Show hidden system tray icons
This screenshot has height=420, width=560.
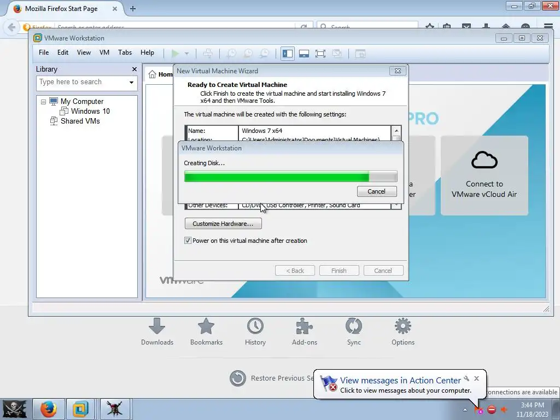coord(465,410)
